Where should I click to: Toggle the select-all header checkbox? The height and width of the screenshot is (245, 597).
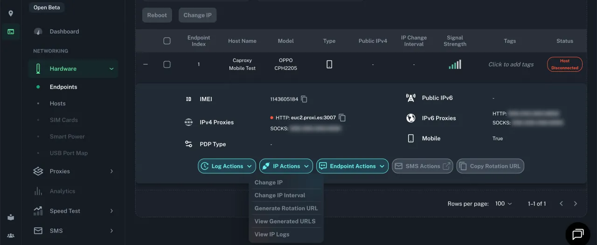(167, 41)
